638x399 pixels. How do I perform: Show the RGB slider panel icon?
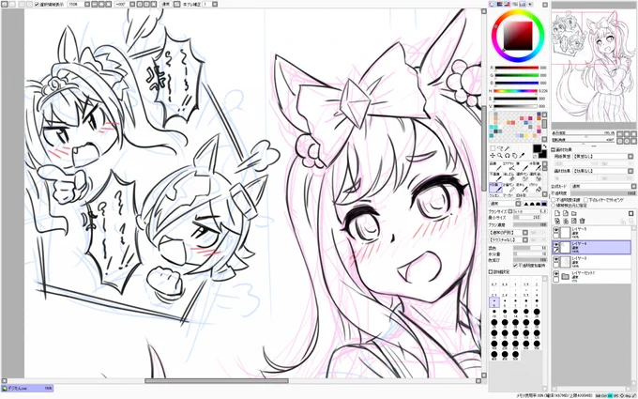point(500,4)
